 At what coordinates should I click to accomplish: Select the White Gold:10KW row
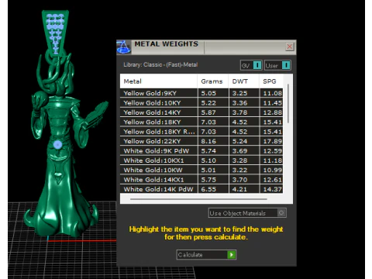coord(201,170)
